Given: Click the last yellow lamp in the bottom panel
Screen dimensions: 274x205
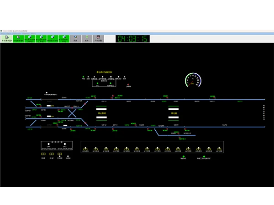Looking at the screenshot, I should tap(219, 148).
